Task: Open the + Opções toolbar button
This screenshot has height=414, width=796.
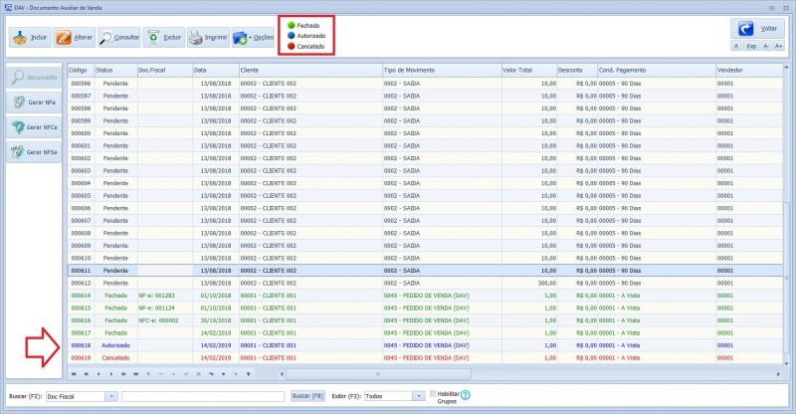Action: pos(254,39)
